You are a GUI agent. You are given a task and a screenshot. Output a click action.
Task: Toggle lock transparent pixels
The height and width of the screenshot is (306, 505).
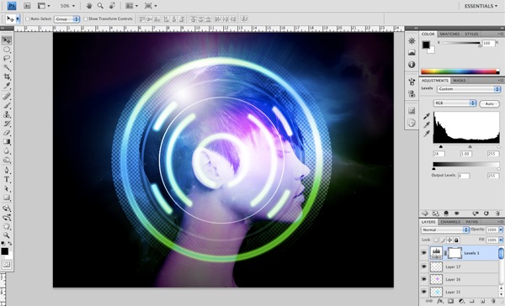(436, 240)
